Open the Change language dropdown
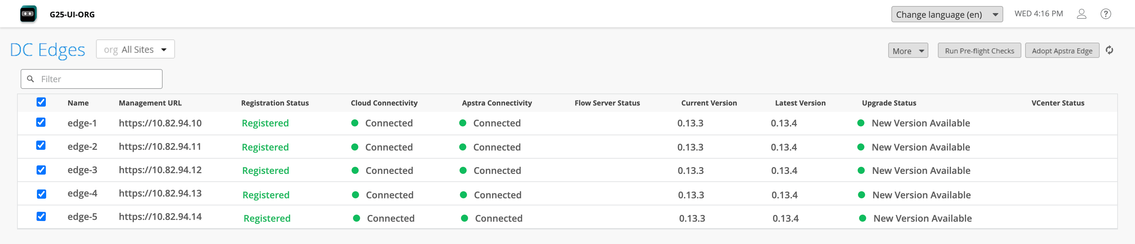This screenshot has width=1135, height=244. (x=946, y=15)
